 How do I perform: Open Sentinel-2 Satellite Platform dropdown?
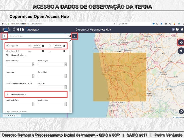click(20, 104)
